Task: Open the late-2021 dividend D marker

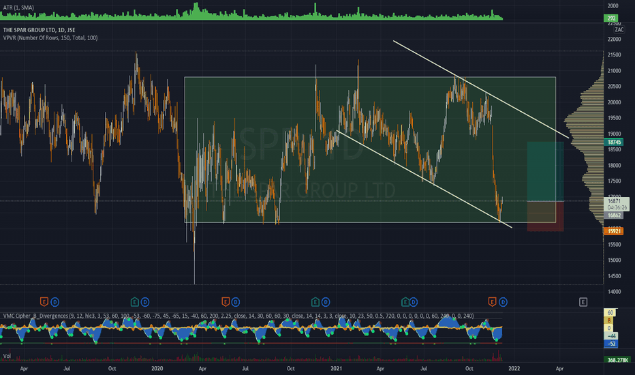Action: [x=503, y=301]
